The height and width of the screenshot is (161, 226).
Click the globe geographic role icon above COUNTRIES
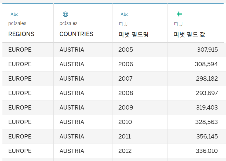(x=65, y=14)
